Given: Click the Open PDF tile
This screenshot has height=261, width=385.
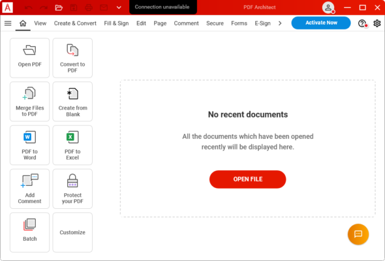Looking at the screenshot, I should point(30,58).
